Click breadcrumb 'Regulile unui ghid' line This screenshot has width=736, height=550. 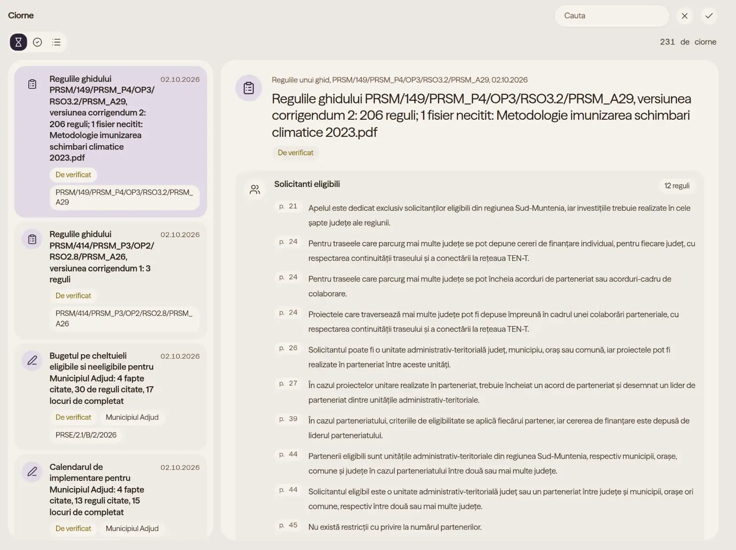coord(400,80)
